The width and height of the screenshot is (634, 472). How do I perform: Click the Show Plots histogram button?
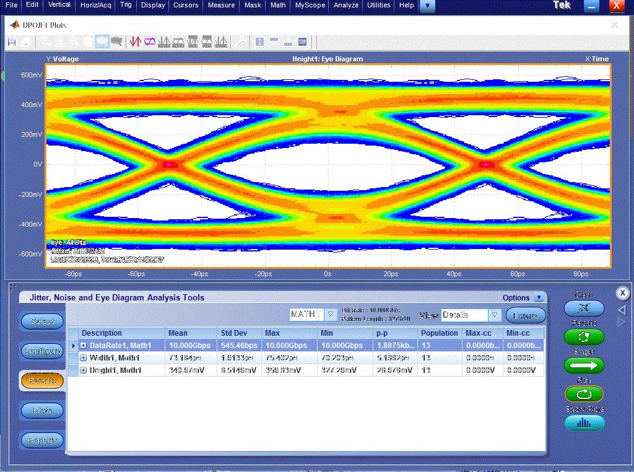(x=584, y=424)
